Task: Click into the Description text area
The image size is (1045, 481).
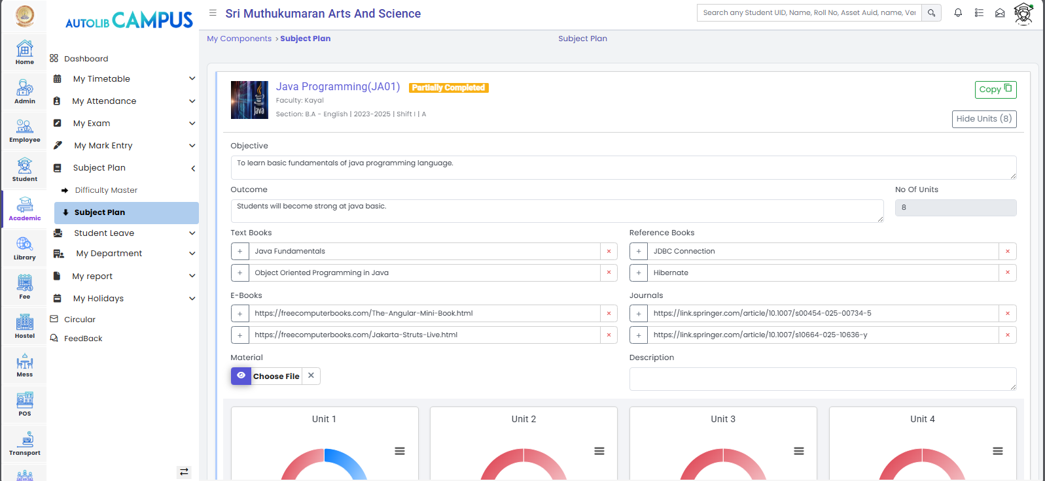Action: point(822,379)
